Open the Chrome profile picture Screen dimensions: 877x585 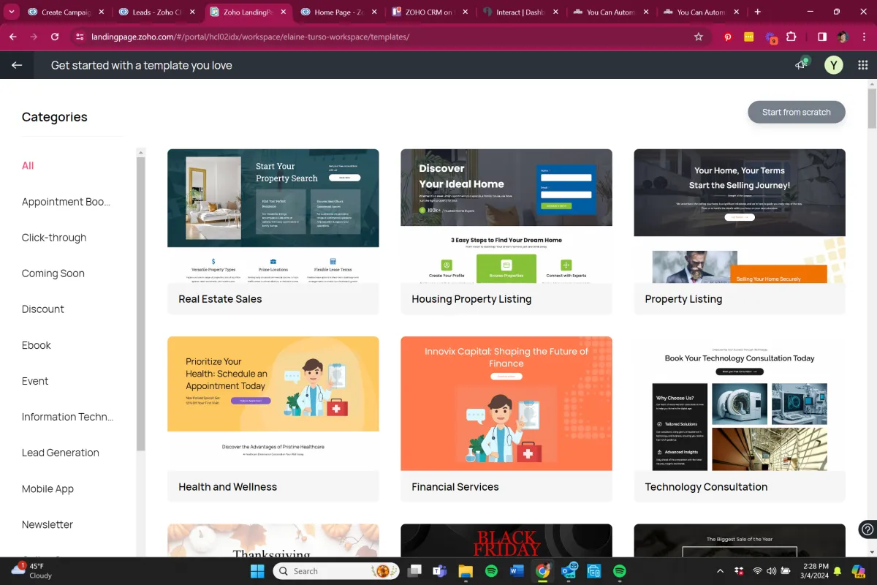tap(843, 37)
